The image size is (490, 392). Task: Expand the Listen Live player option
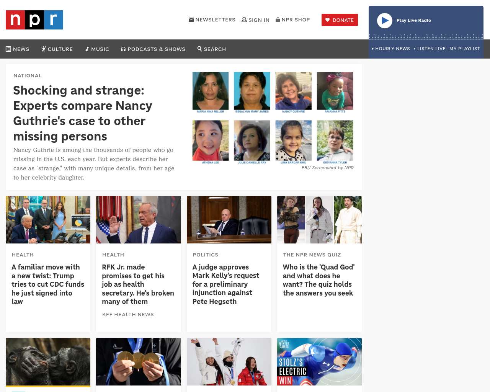pos(430,49)
